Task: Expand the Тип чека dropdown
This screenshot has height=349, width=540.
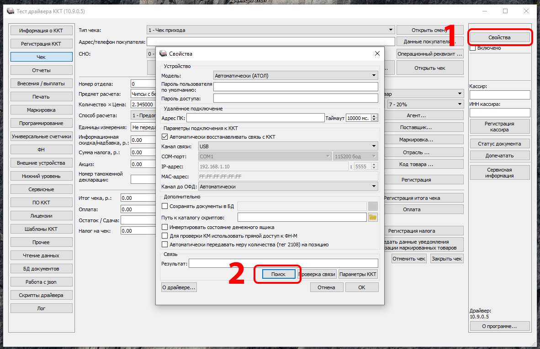Action: pos(391,30)
